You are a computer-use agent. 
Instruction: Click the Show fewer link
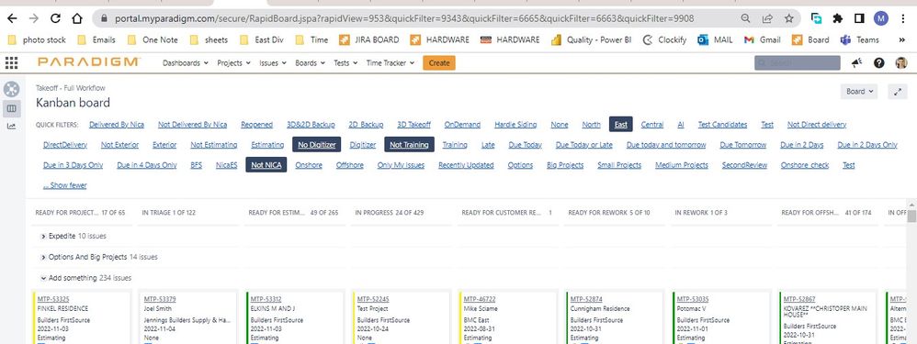65,185
